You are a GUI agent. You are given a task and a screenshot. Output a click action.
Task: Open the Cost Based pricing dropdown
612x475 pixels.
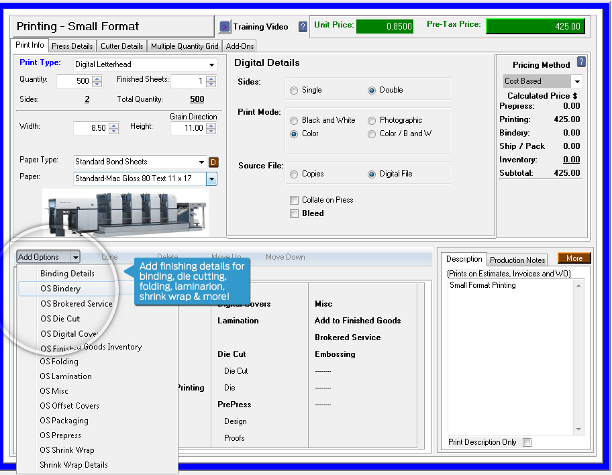[577, 81]
